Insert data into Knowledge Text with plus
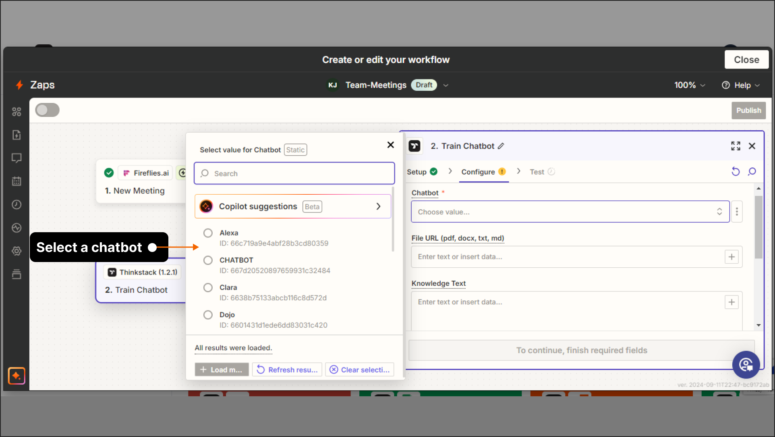The image size is (775, 437). pyautogui.click(x=731, y=302)
